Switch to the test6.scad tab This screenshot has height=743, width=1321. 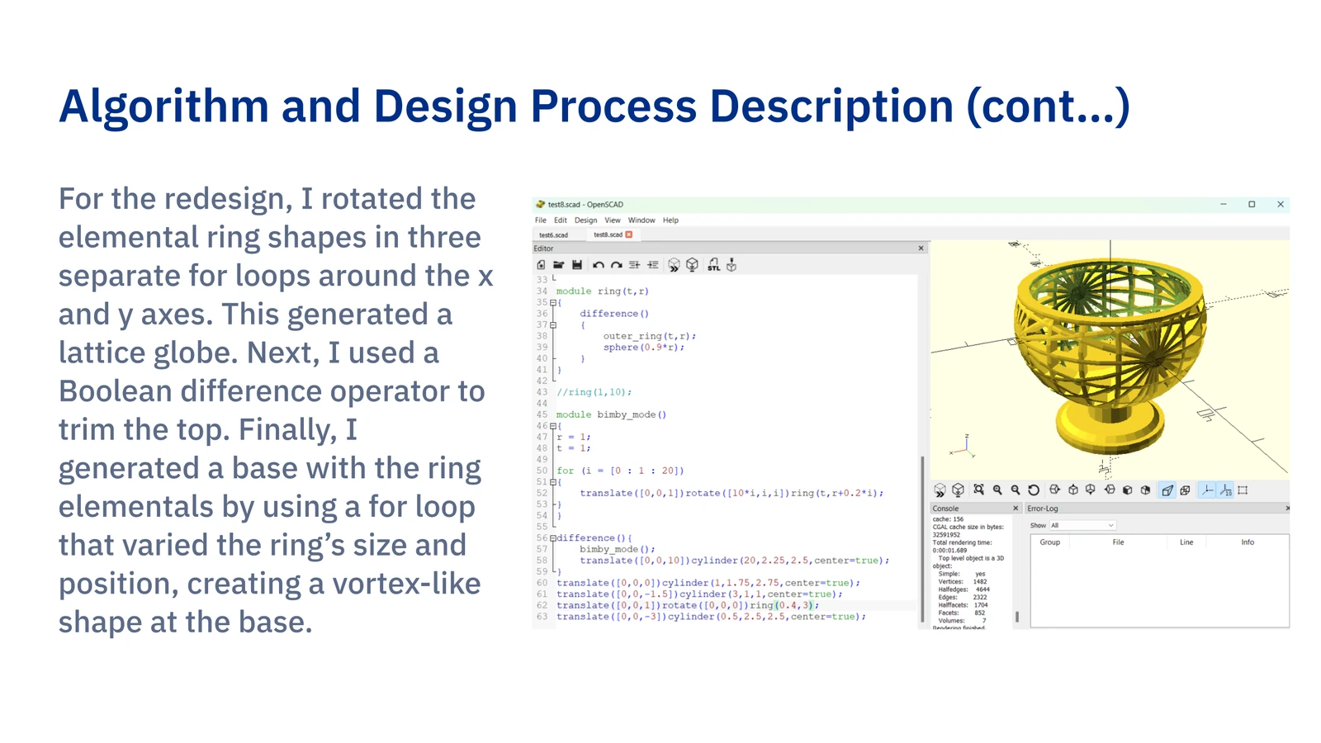[x=554, y=235]
